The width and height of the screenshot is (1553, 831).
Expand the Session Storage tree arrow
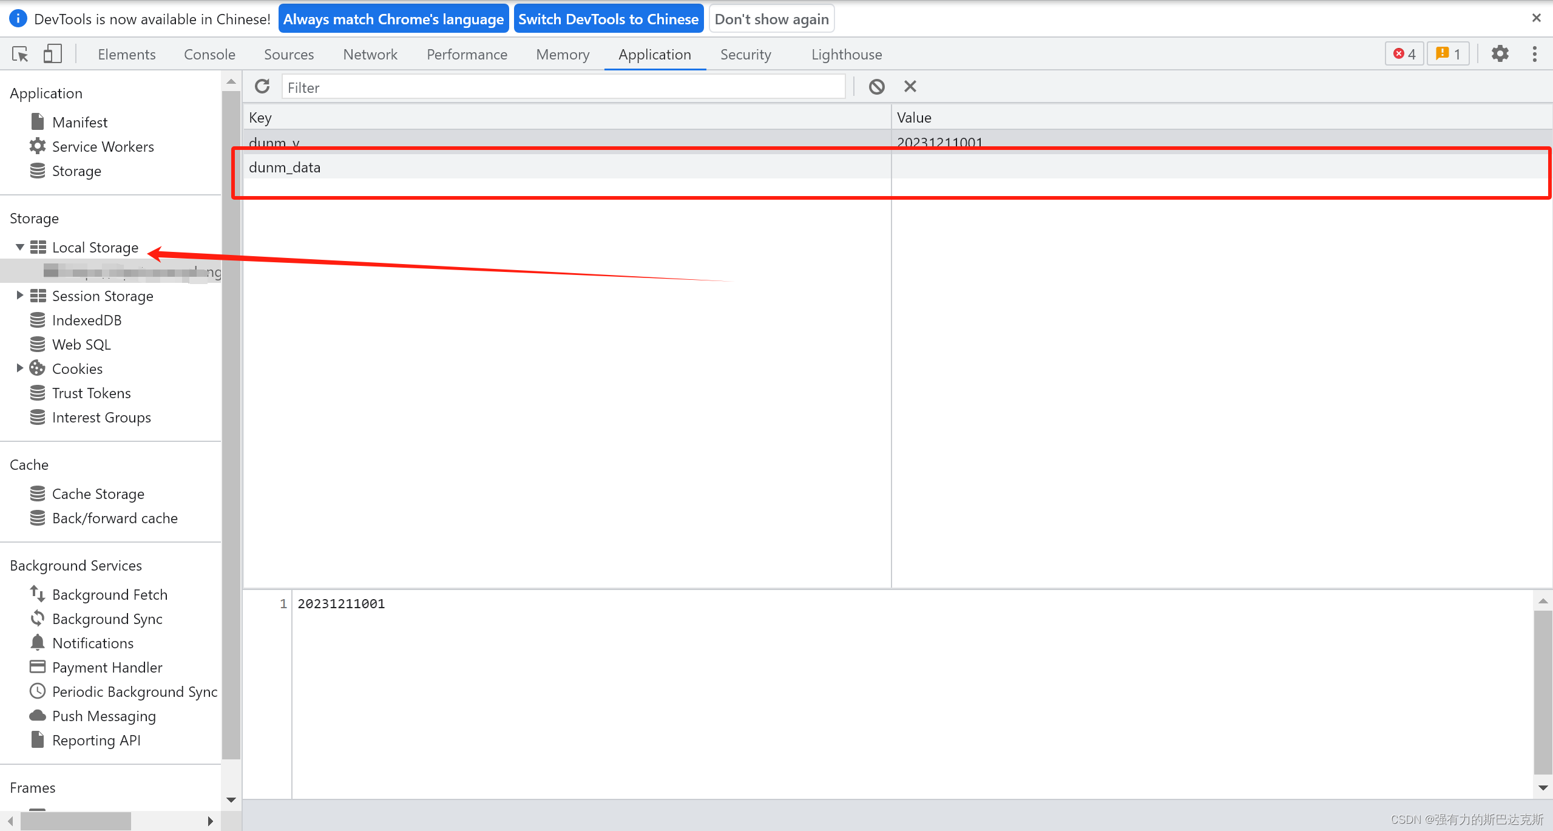click(x=19, y=296)
